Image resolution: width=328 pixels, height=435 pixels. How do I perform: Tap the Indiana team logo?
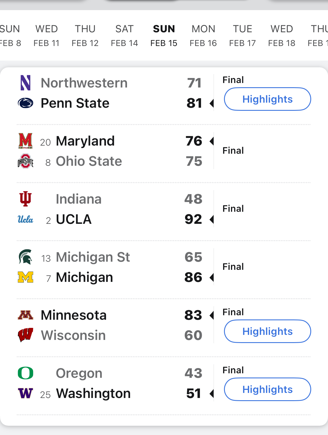[x=26, y=199]
